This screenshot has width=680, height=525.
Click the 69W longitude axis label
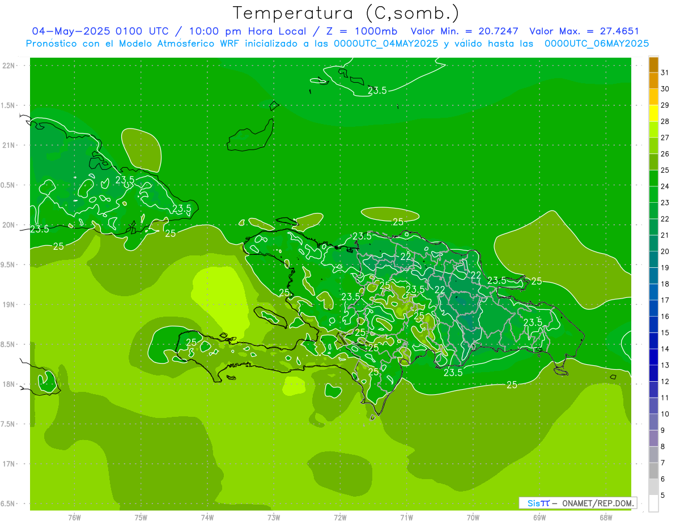pyautogui.click(x=539, y=518)
